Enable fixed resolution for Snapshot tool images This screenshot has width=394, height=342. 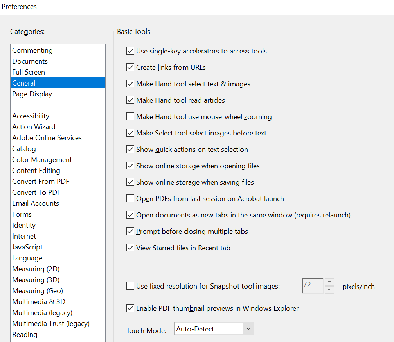tap(130, 286)
